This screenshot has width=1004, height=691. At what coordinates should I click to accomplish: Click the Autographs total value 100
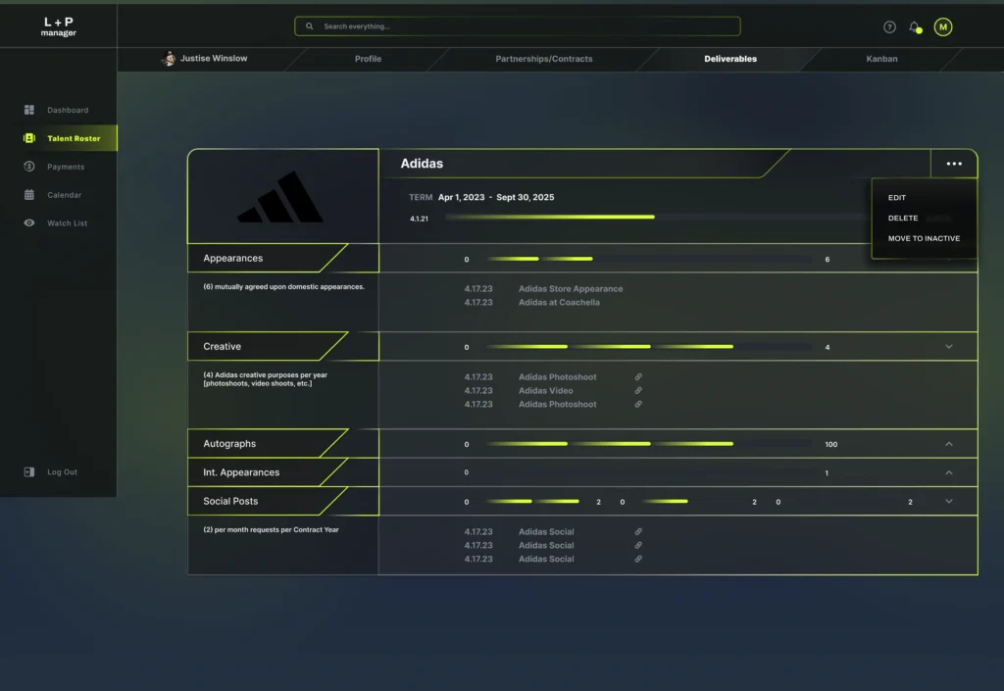tap(831, 444)
